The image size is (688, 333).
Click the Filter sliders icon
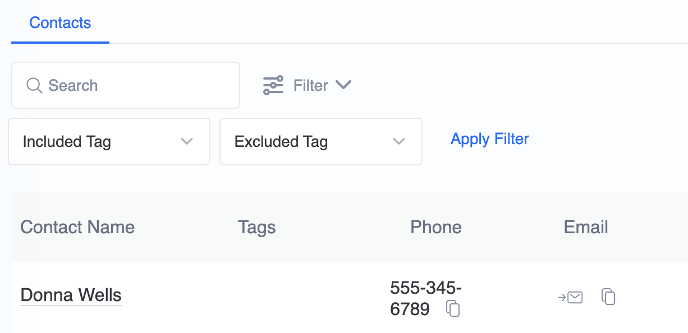point(273,85)
